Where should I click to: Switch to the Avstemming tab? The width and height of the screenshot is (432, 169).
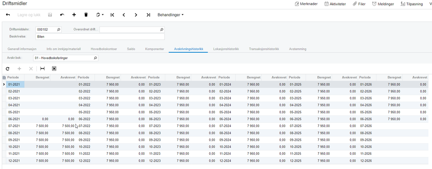pyautogui.click(x=298, y=49)
